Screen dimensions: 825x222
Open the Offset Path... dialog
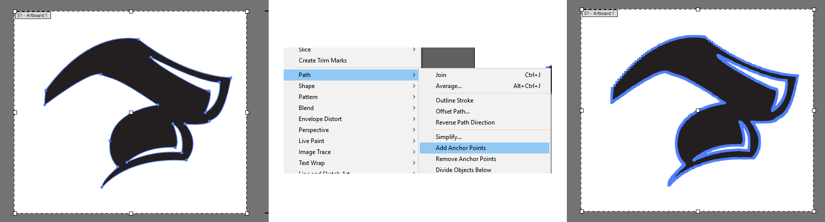point(452,111)
